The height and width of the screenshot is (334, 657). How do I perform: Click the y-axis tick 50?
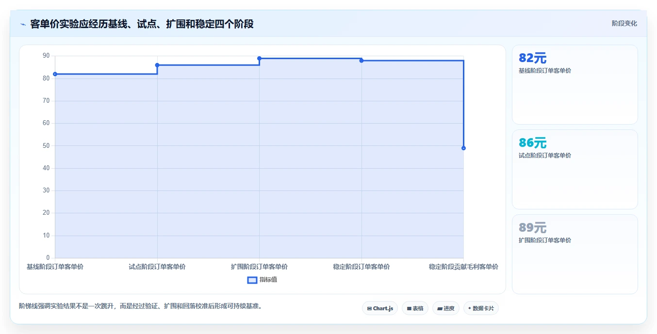pyautogui.click(x=46, y=145)
